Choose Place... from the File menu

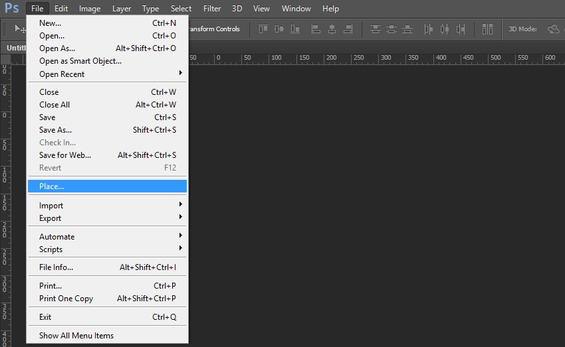pyautogui.click(x=108, y=186)
